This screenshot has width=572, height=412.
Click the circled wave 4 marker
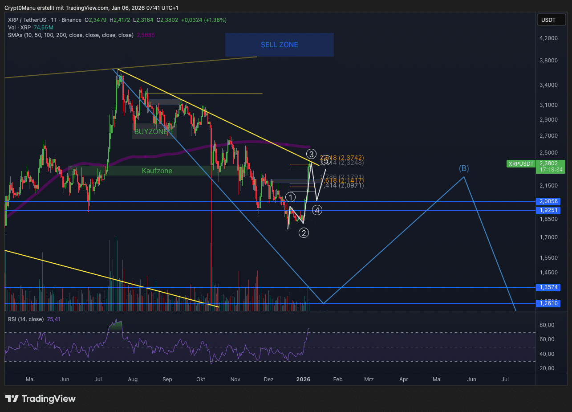tap(317, 210)
